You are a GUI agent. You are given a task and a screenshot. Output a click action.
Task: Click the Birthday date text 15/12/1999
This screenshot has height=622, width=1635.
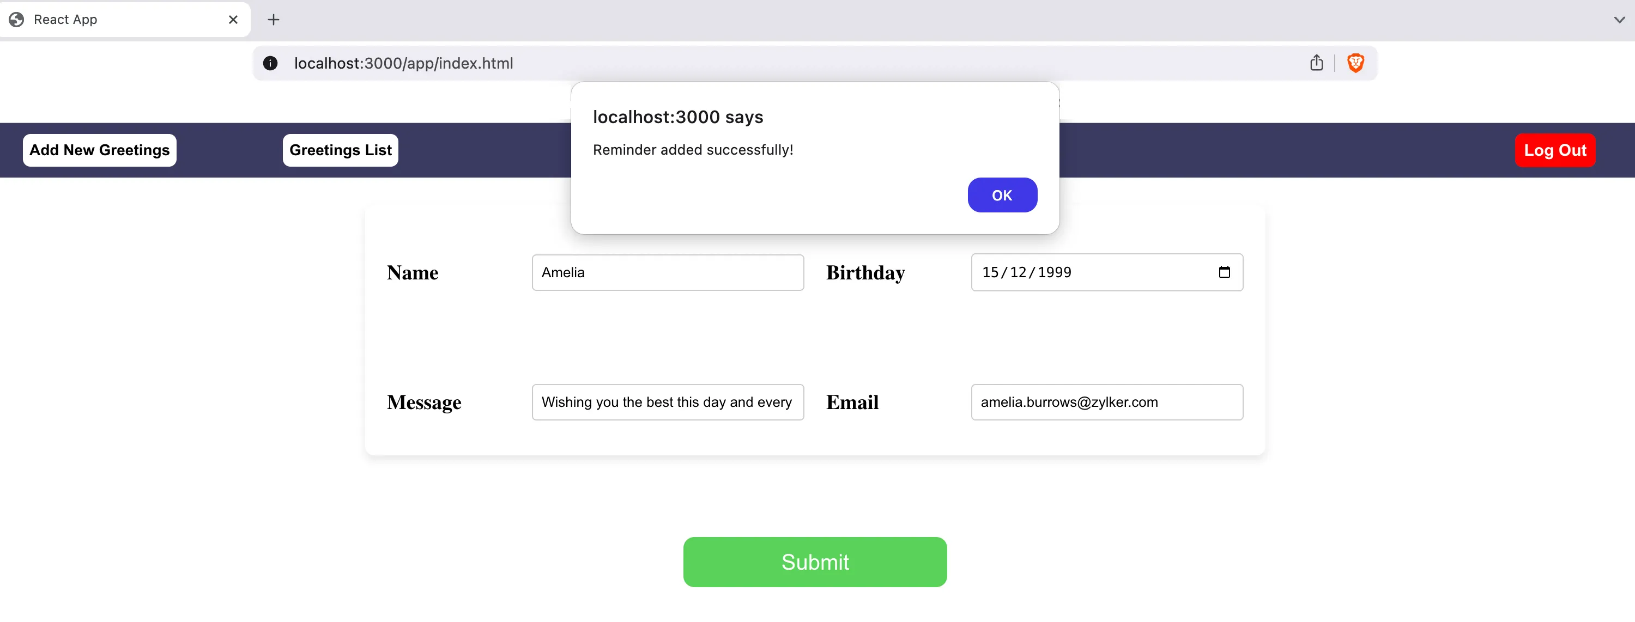point(1026,273)
